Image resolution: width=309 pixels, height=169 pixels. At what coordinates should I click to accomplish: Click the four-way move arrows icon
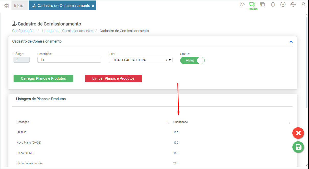(293, 4)
